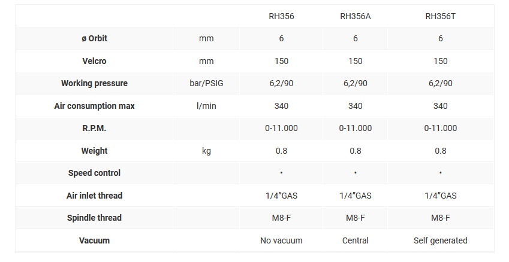Click the Air consumption max label
509x262 pixels.
(x=94, y=106)
